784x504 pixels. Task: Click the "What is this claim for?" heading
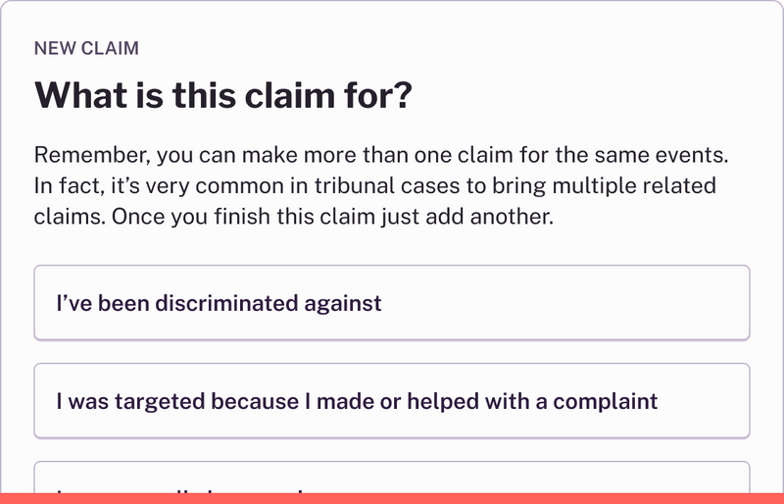tap(222, 96)
